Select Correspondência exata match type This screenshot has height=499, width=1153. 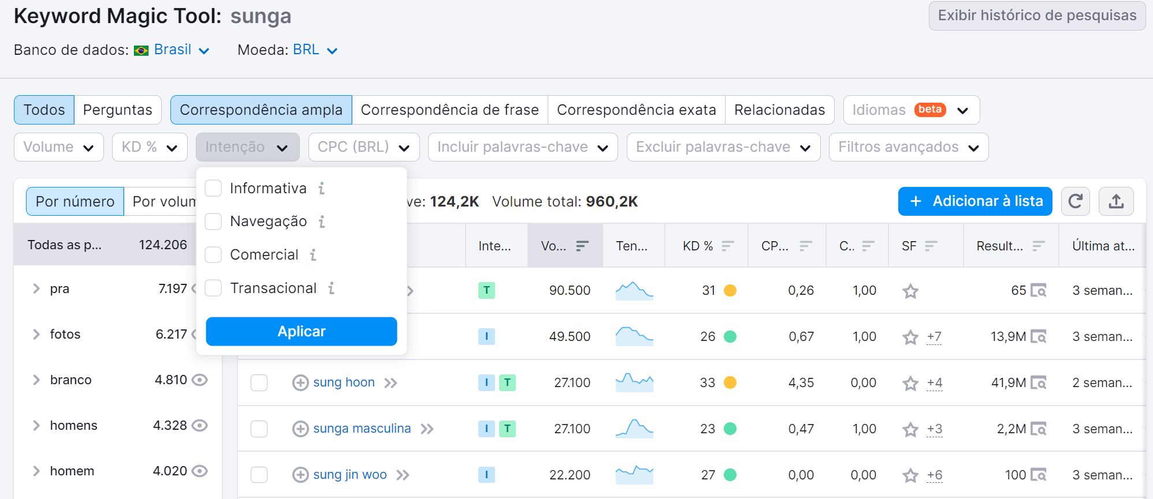[637, 110]
